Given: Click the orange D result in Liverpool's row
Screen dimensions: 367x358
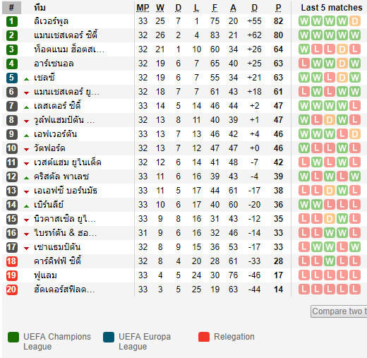Looking at the screenshot, I should 355,21.
